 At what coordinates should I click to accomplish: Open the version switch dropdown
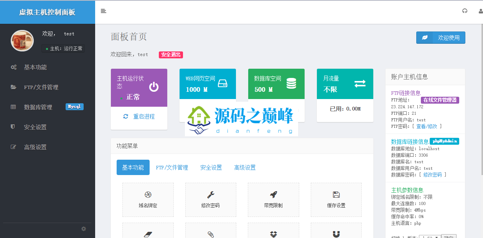(x=429, y=236)
